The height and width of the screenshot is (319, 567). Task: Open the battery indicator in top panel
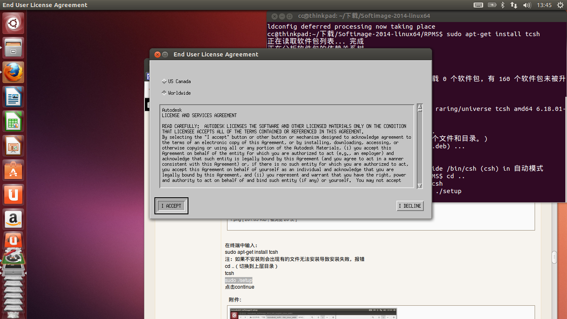492,5
